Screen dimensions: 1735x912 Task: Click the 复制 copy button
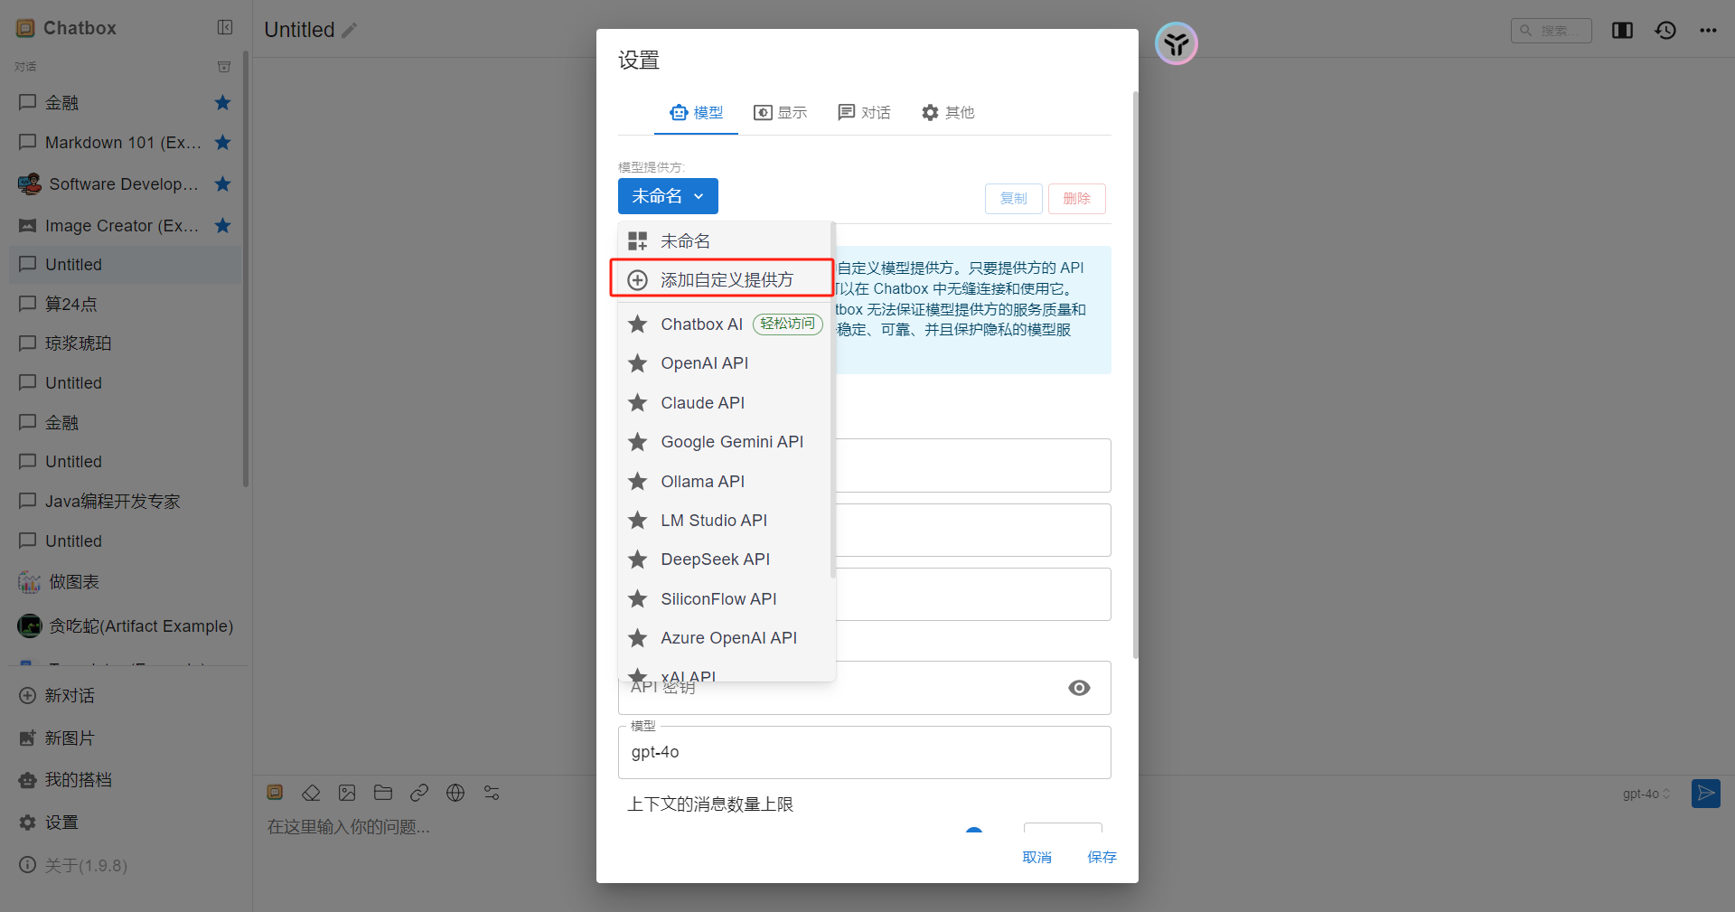coord(1013,199)
